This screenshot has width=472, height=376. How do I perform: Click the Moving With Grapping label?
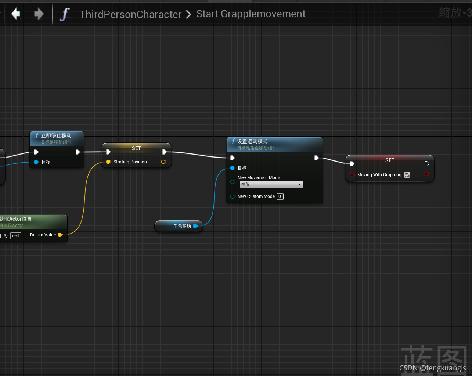[379, 175]
